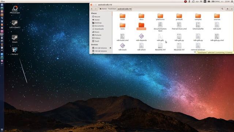Screen dimensions: 234x132
Task: Open Music in Places sidebar
Action: [x=96, y=32]
